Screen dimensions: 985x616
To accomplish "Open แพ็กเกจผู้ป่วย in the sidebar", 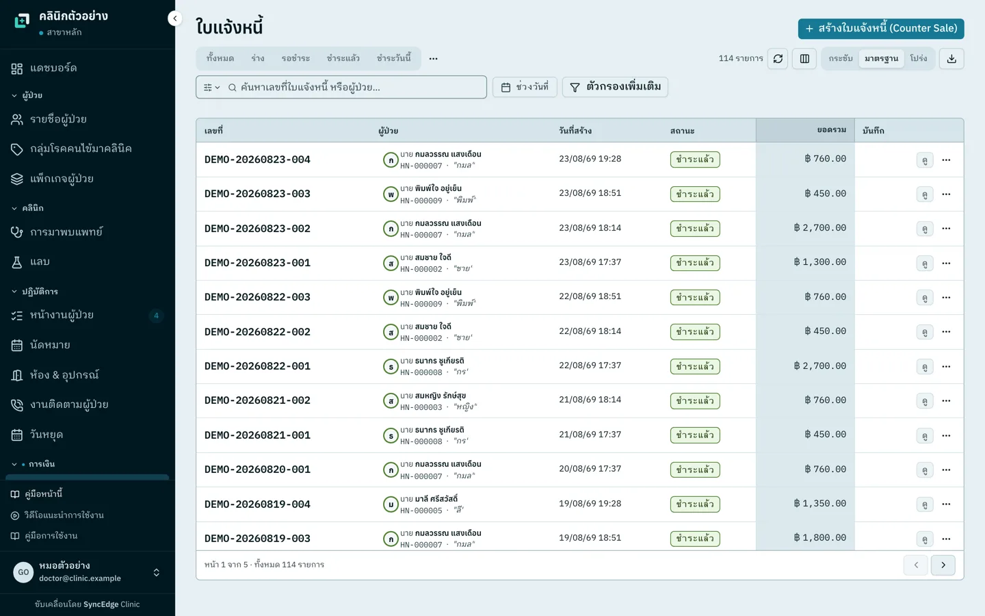I will click(88, 179).
